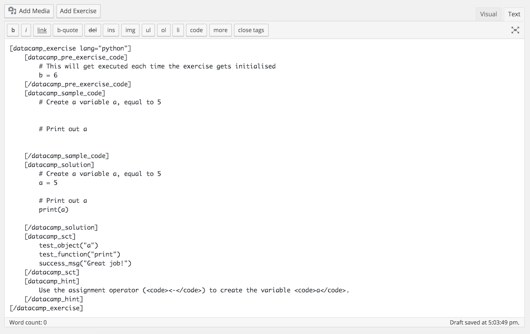Click the 'a = 5' line
This screenshot has width=530, height=334.
tap(48, 183)
